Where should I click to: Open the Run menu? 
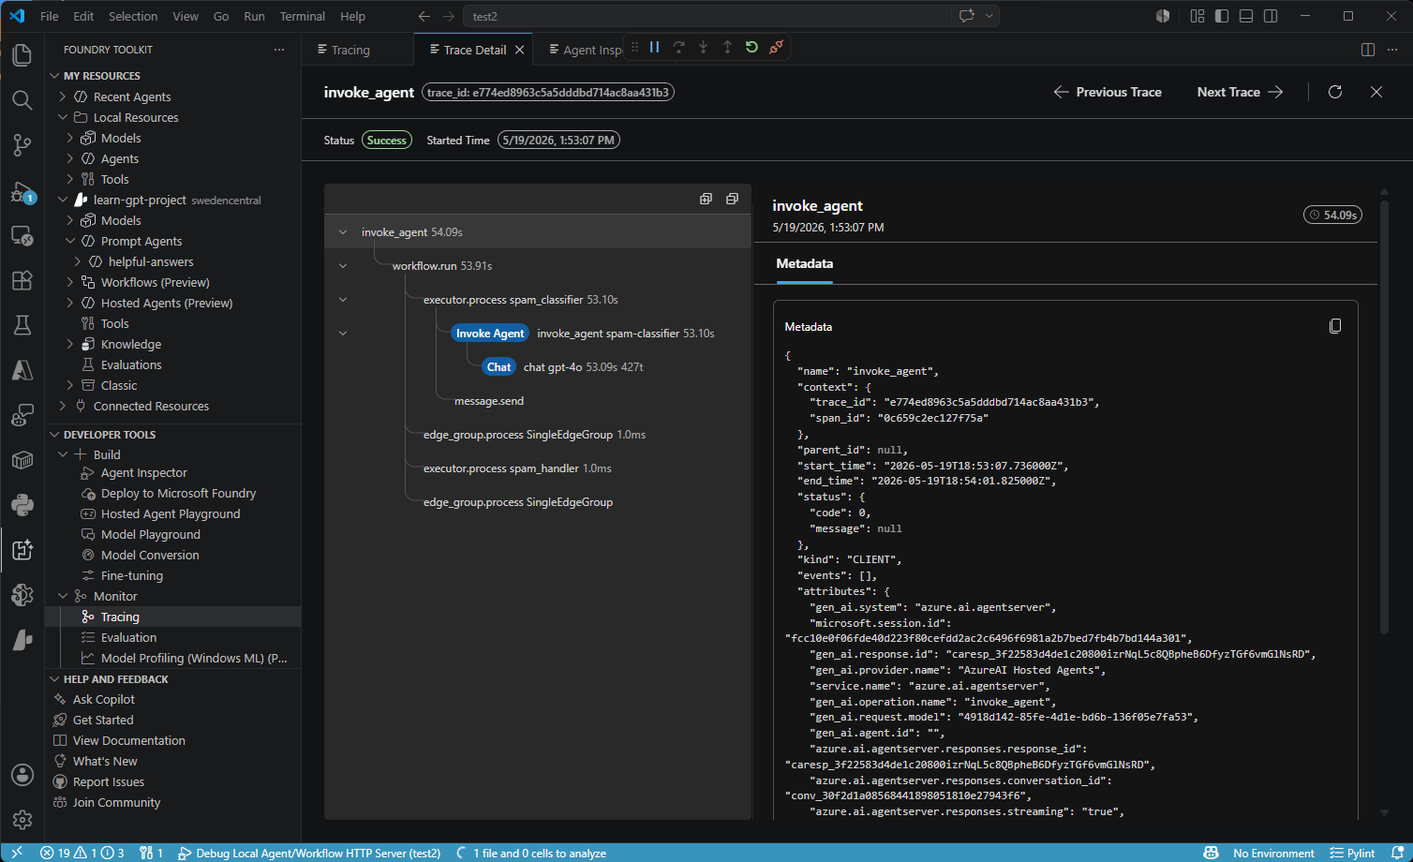(254, 16)
